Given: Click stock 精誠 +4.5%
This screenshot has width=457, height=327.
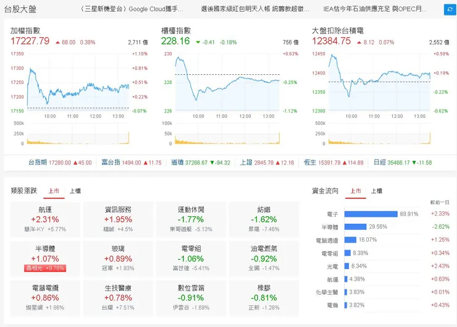Looking at the screenshot, I should click(118, 229).
